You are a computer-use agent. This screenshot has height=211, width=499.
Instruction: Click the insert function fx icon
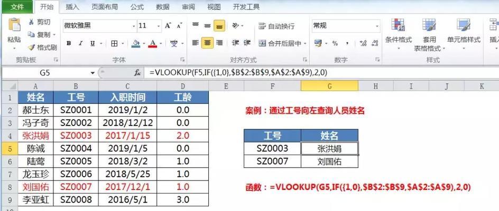(x=137, y=73)
